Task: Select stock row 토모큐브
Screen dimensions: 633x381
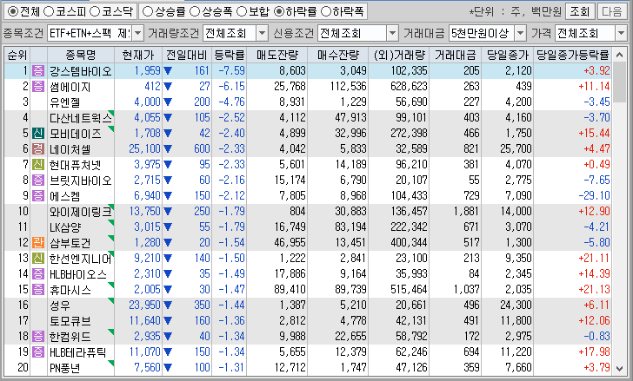Action: [308, 320]
